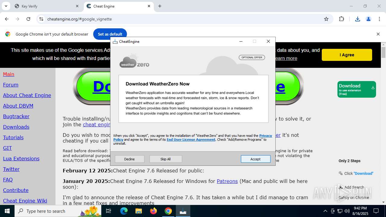Open the Forum sidebar link
The width and height of the screenshot is (386, 217).
click(x=11, y=85)
